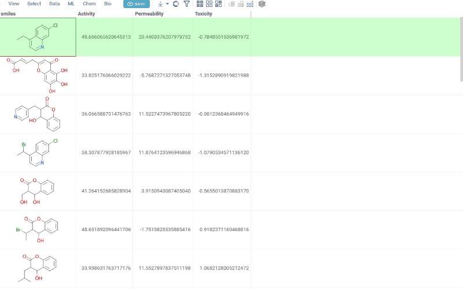Screen dimensions: 463x289
Task: Click the atom-shaped chemistry icon
Action: pyautogui.click(x=262, y=4)
